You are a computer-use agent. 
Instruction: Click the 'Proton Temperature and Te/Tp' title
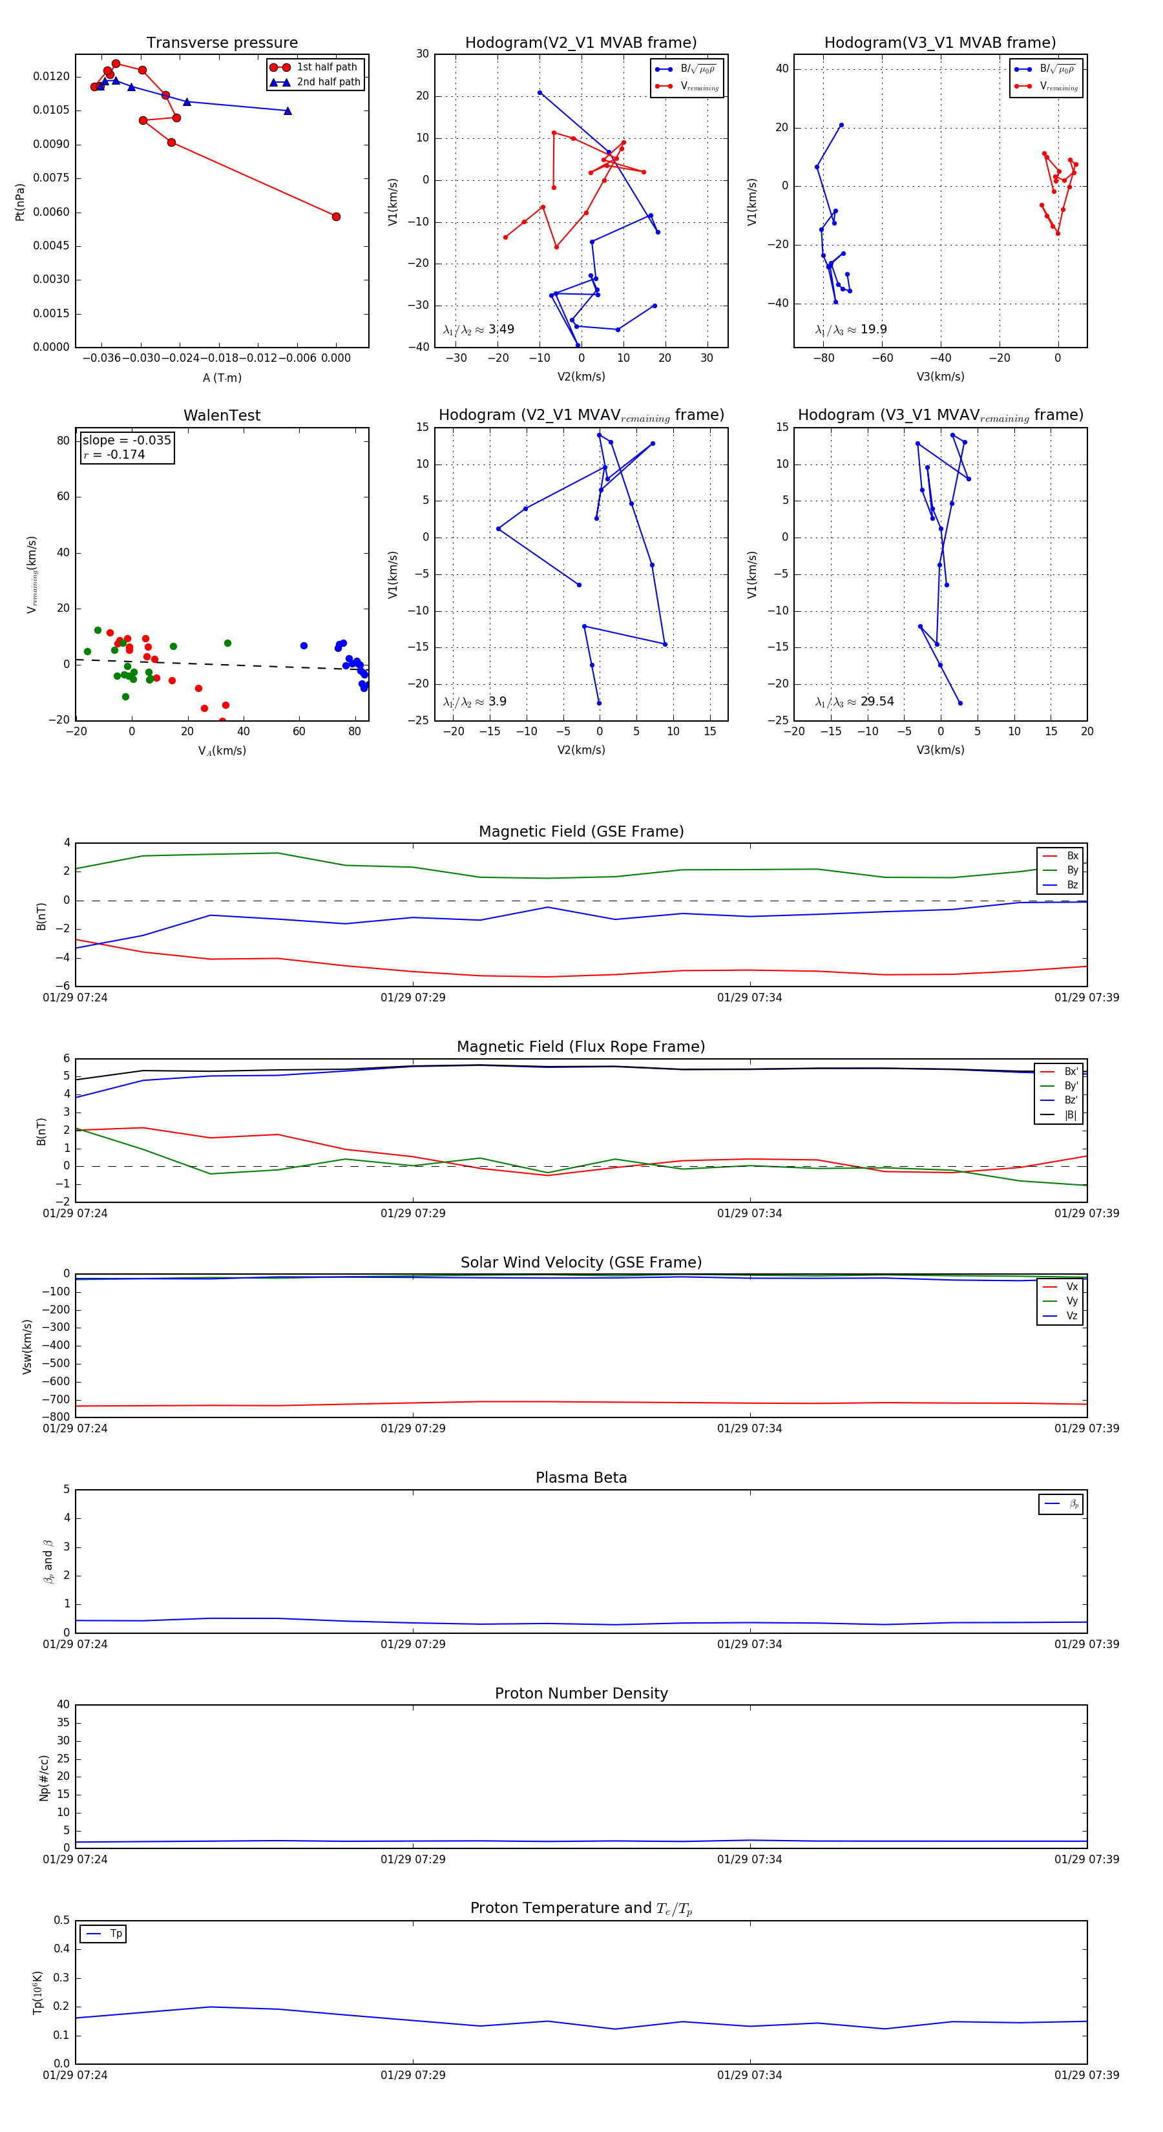click(x=581, y=1908)
